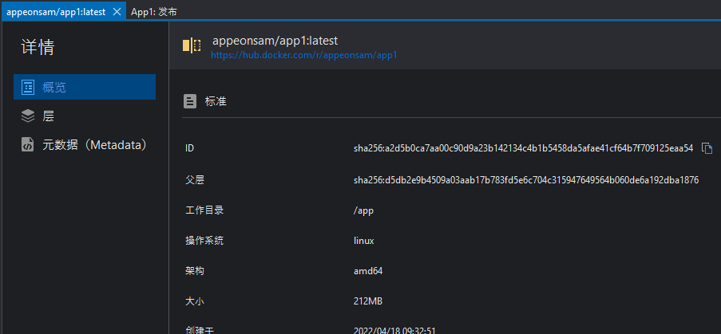The height and width of the screenshot is (334, 721).
Task: Select 概览 in the details sidebar
Action: point(85,87)
